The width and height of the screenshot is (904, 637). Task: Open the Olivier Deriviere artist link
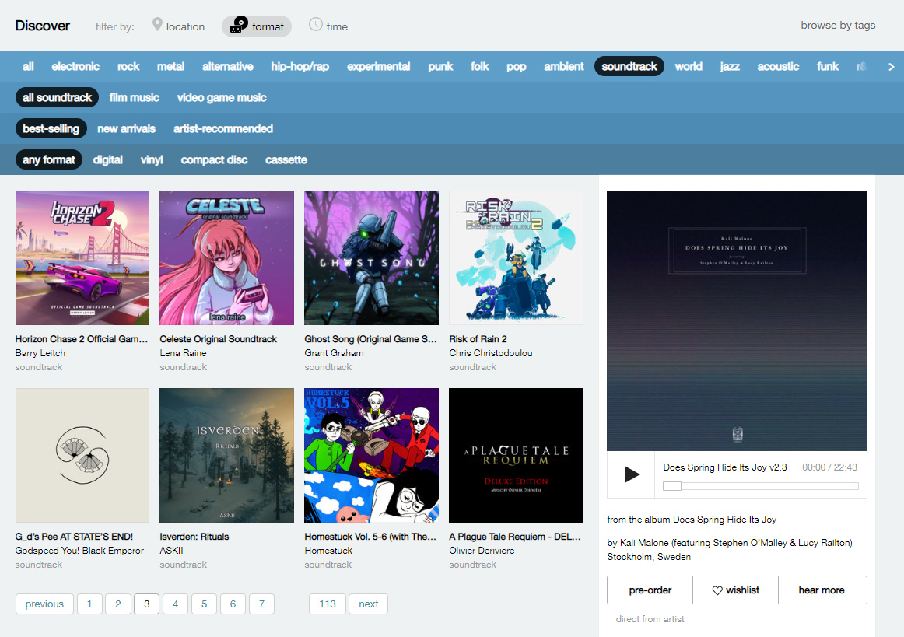pyautogui.click(x=482, y=551)
